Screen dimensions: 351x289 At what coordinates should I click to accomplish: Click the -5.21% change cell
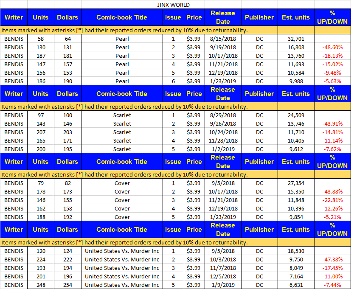pyautogui.click(x=332, y=217)
